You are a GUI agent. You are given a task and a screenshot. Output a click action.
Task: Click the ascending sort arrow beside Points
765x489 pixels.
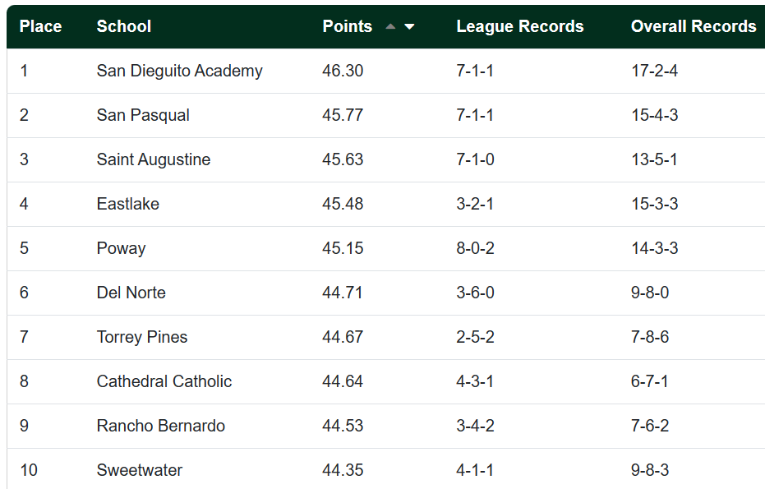point(390,26)
